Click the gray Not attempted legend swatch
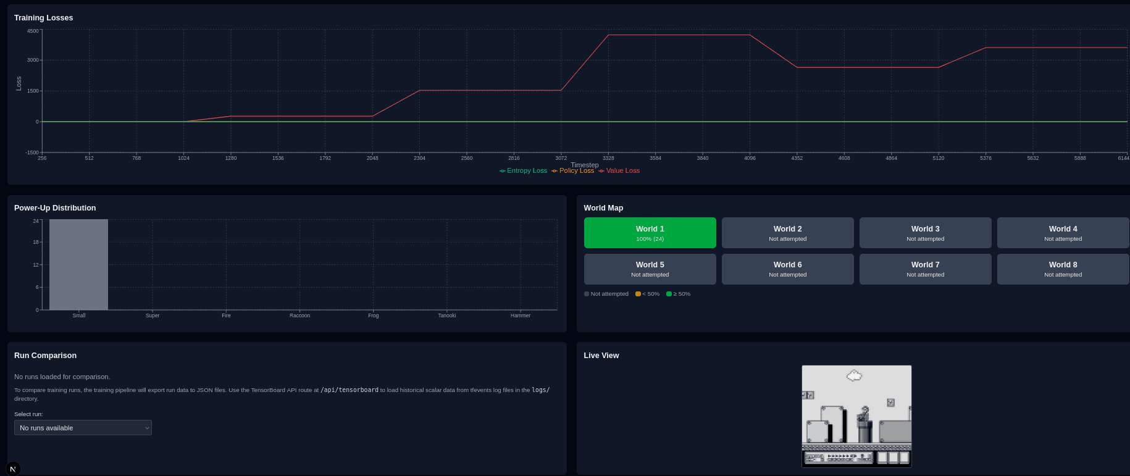The image size is (1130, 476). pyautogui.click(x=587, y=294)
